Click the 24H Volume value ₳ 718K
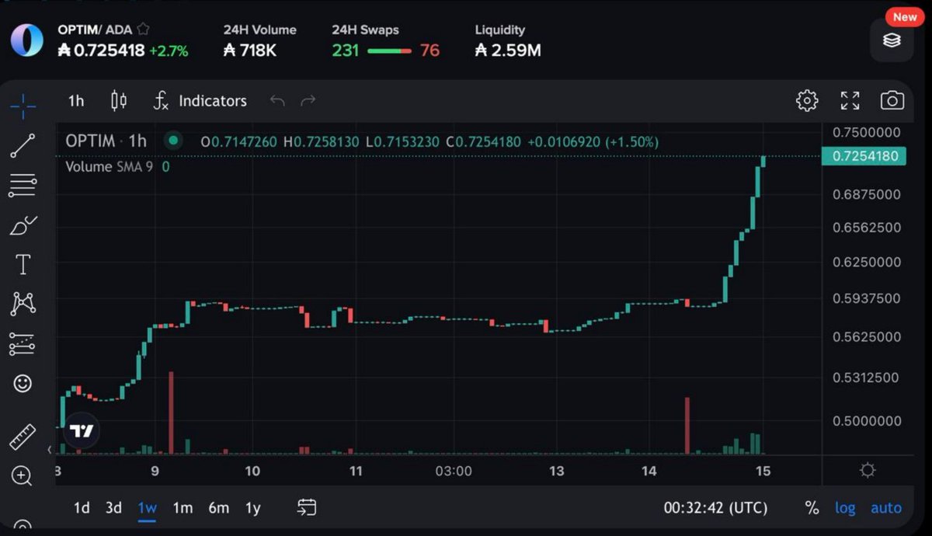Screen dimensions: 932x536 point(250,50)
